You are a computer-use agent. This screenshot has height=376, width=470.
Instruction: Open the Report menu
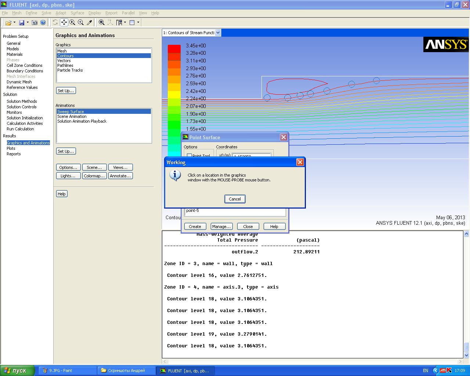pos(112,13)
